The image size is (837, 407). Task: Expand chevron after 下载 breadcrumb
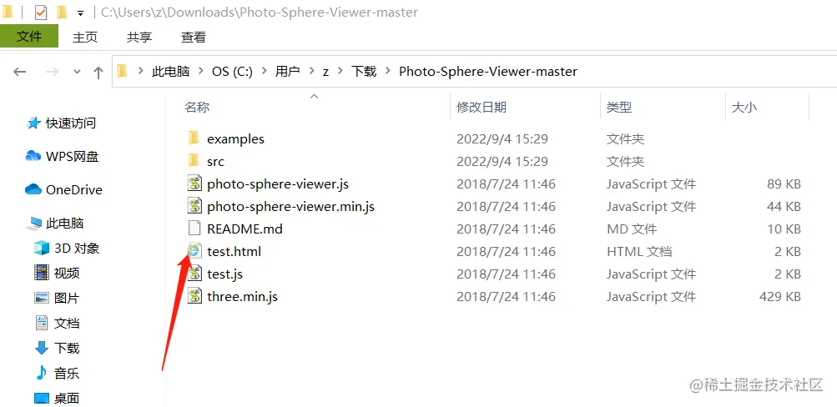pyautogui.click(x=388, y=72)
